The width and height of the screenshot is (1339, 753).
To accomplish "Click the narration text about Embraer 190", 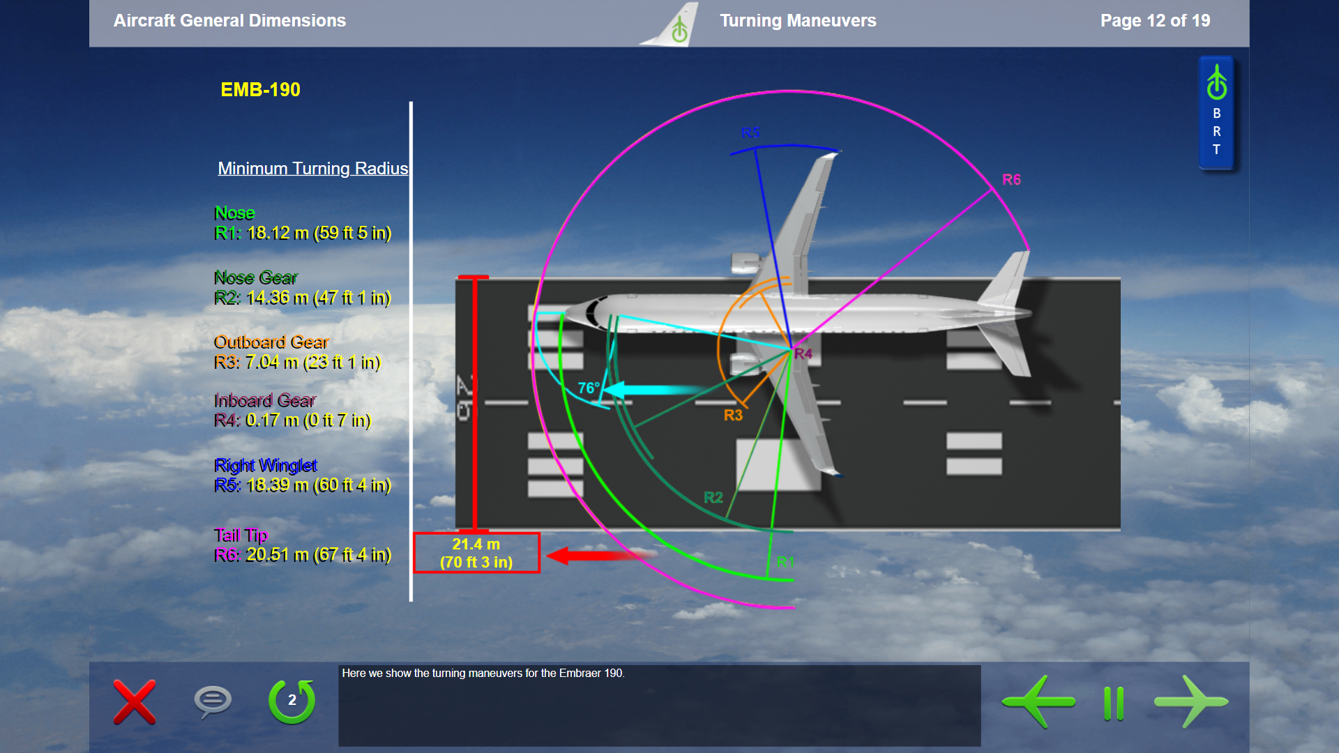I will (483, 674).
